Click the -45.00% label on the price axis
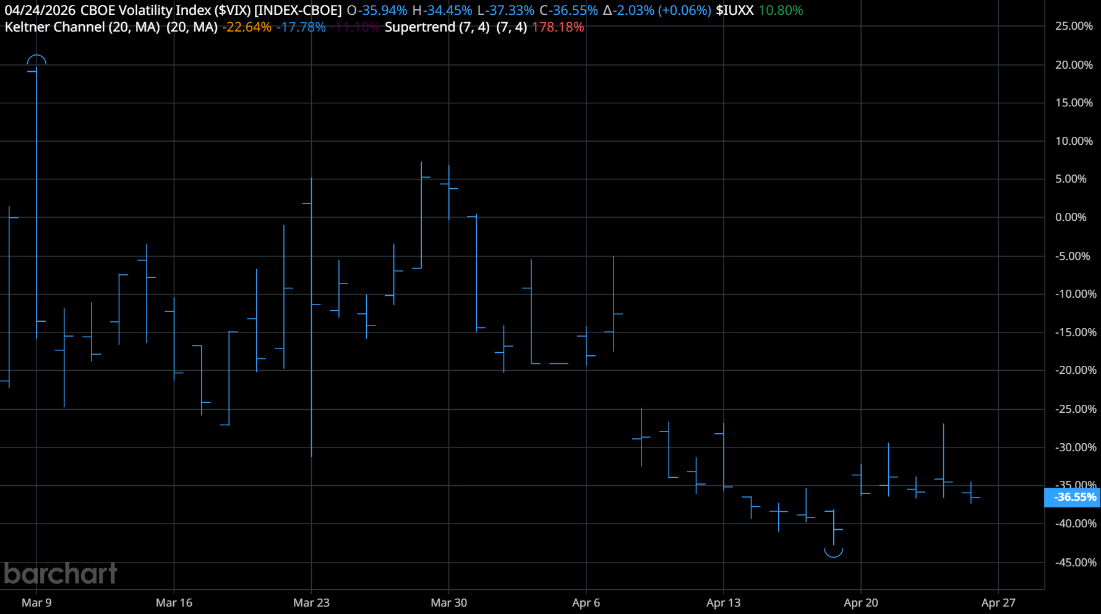This screenshot has width=1101, height=614. click(x=1075, y=563)
